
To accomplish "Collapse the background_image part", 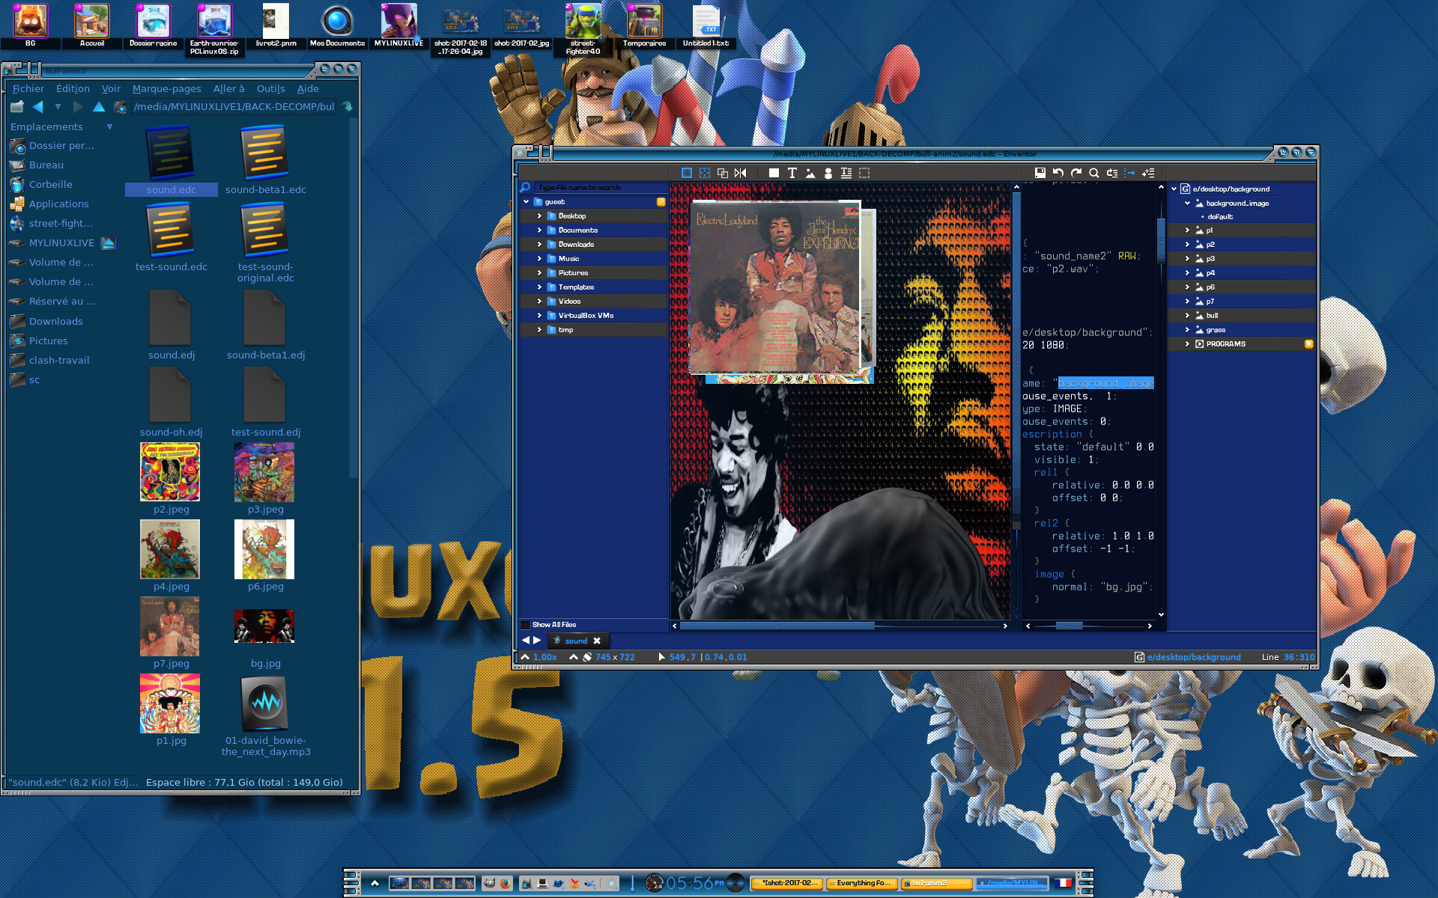I will click(1187, 204).
